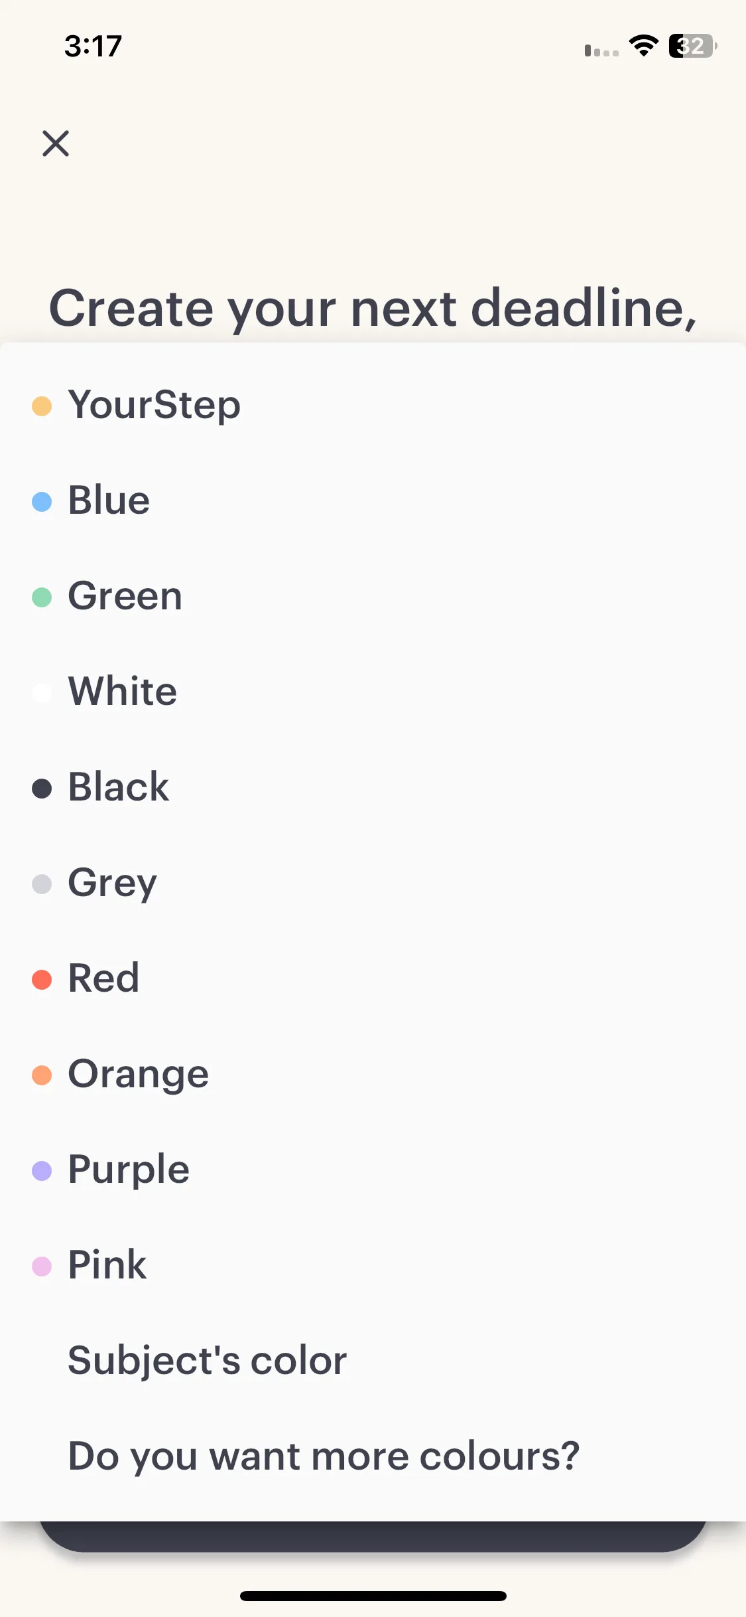The width and height of the screenshot is (746, 1617).
Task: Select Grey from the list
Action: tap(373, 884)
